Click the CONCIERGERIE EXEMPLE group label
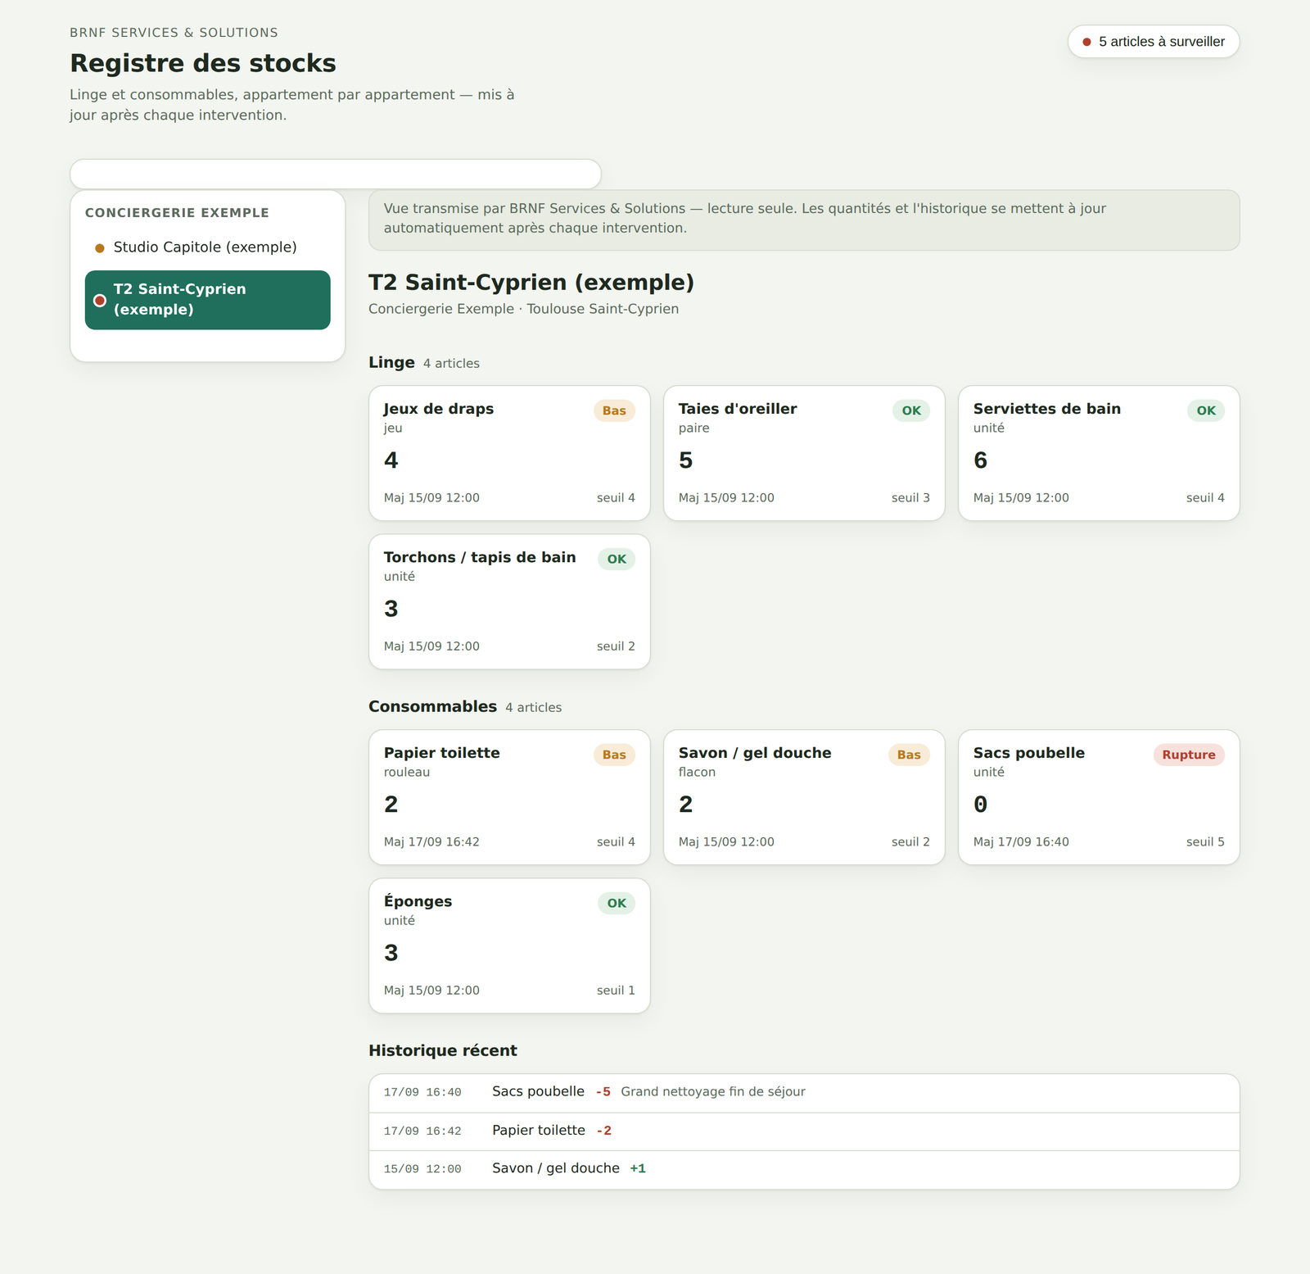Image resolution: width=1310 pixels, height=1274 pixels. click(x=177, y=213)
